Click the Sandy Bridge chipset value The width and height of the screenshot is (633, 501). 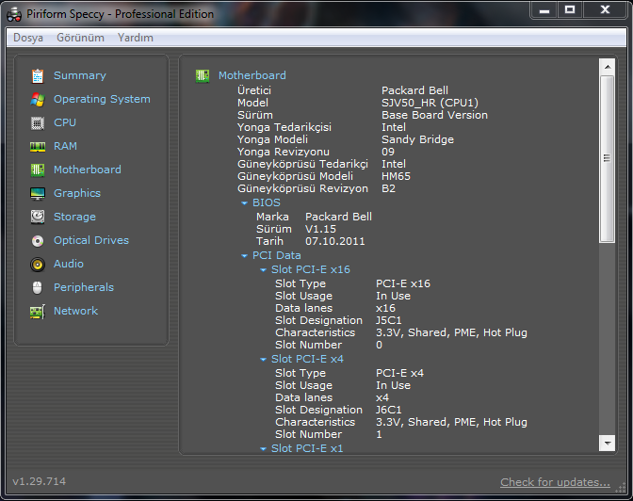(x=418, y=139)
